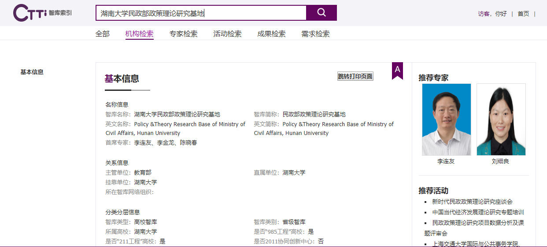Click the 李连友 name link under the photo
This screenshot has width=547, height=247.
pyautogui.click(x=446, y=161)
